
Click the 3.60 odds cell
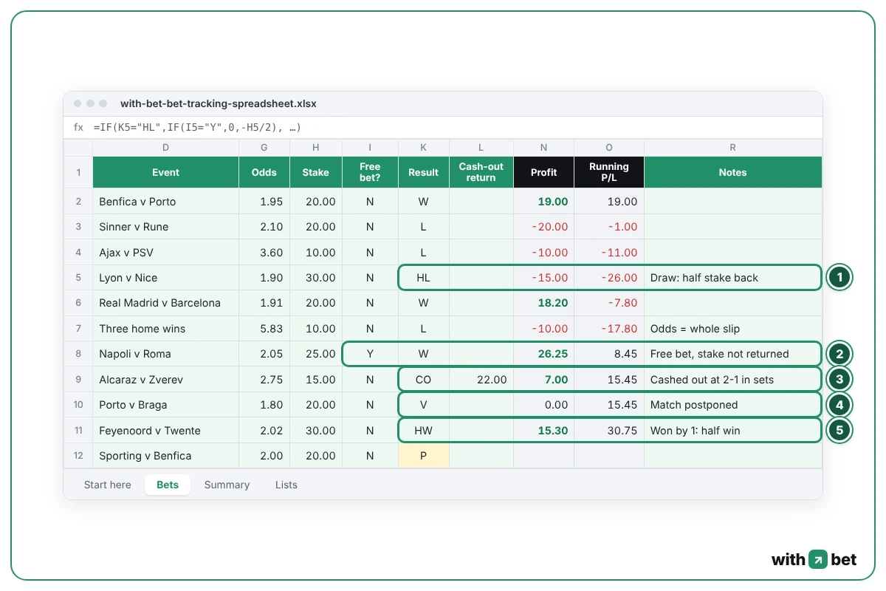click(x=264, y=252)
